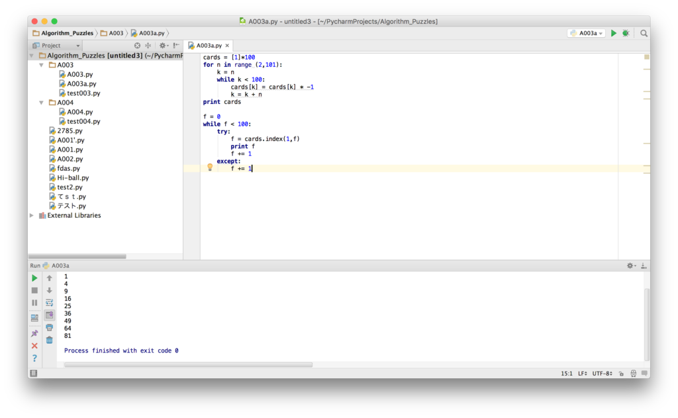Go down the stack trace arrow

(49, 290)
